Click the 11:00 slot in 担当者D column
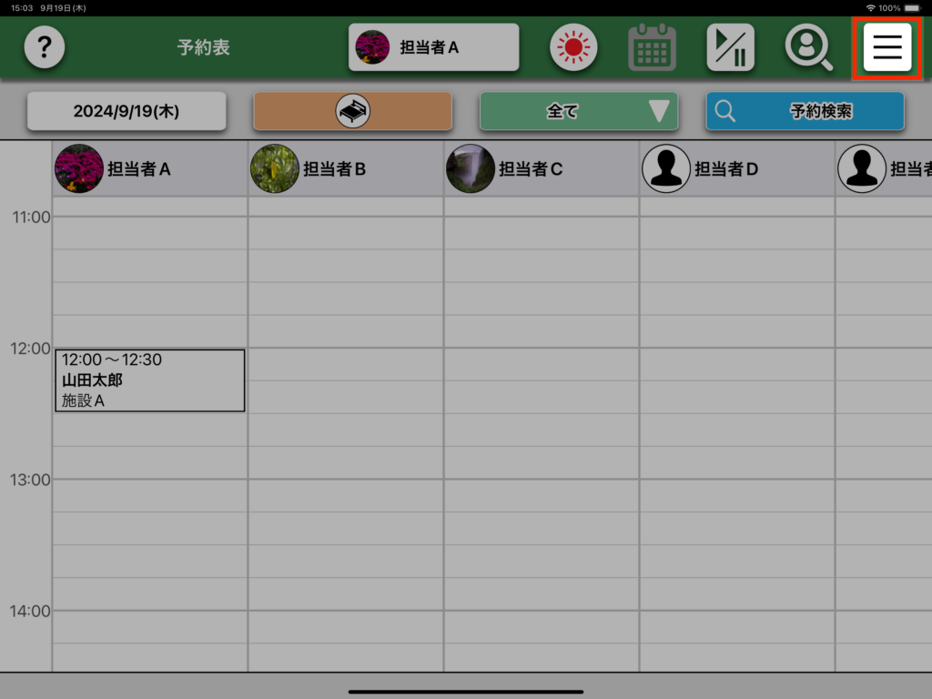Image resolution: width=932 pixels, height=699 pixels. point(737,233)
